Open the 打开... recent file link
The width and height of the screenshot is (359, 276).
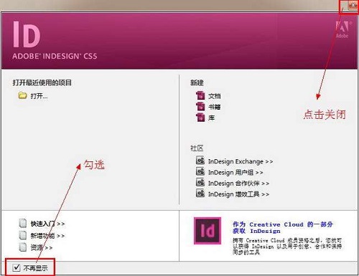(39, 96)
